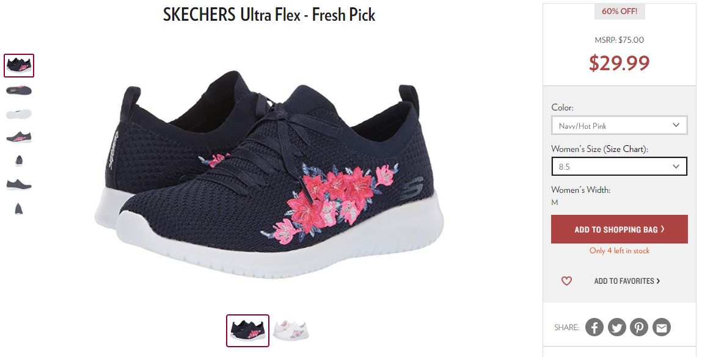The image size is (702, 357).
Task: Click the heart favorites icon
Action: point(566,281)
